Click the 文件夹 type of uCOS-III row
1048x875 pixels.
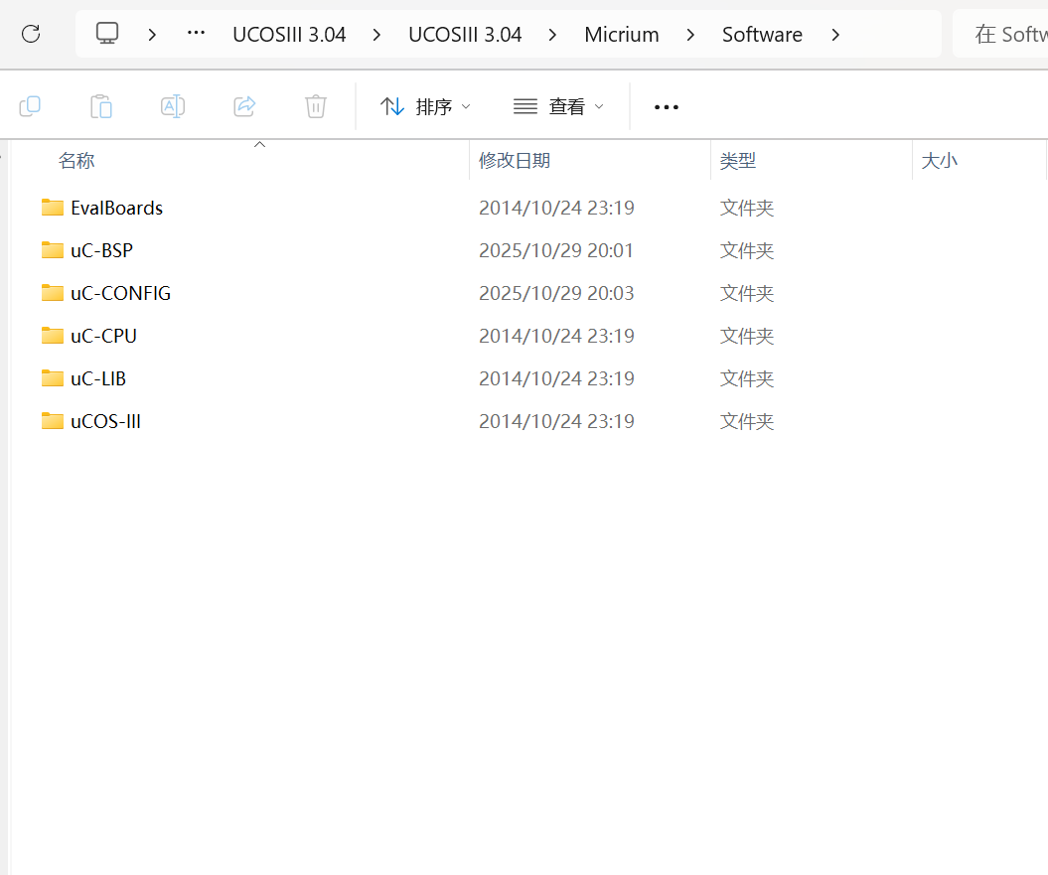(x=747, y=422)
